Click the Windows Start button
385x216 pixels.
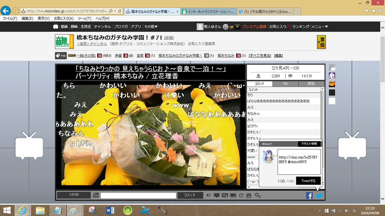[x=7, y=210]
